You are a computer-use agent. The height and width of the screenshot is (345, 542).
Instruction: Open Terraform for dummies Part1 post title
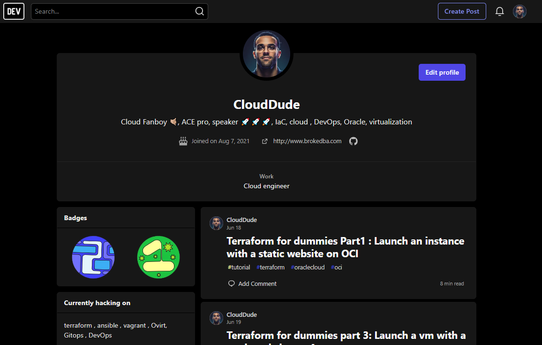[x=346, y=247]
